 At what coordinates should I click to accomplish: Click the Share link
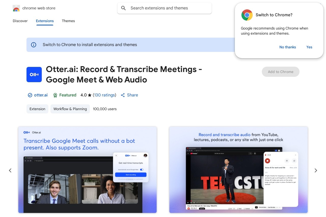(x=129, y=95)
